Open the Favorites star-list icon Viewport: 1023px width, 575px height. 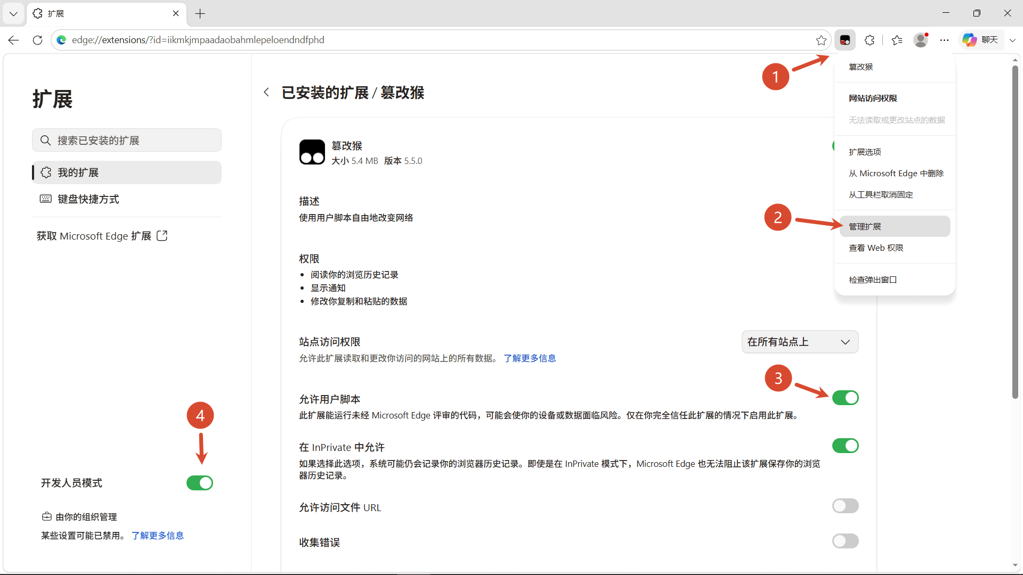pos(897,40)
